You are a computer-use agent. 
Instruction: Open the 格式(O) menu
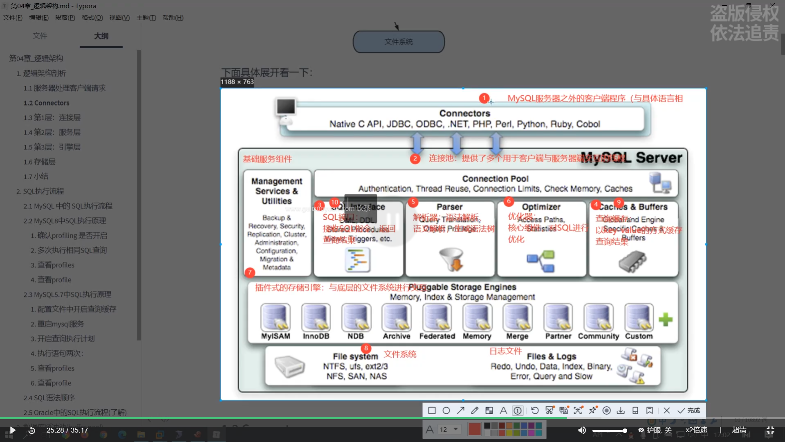pos(92,18)
